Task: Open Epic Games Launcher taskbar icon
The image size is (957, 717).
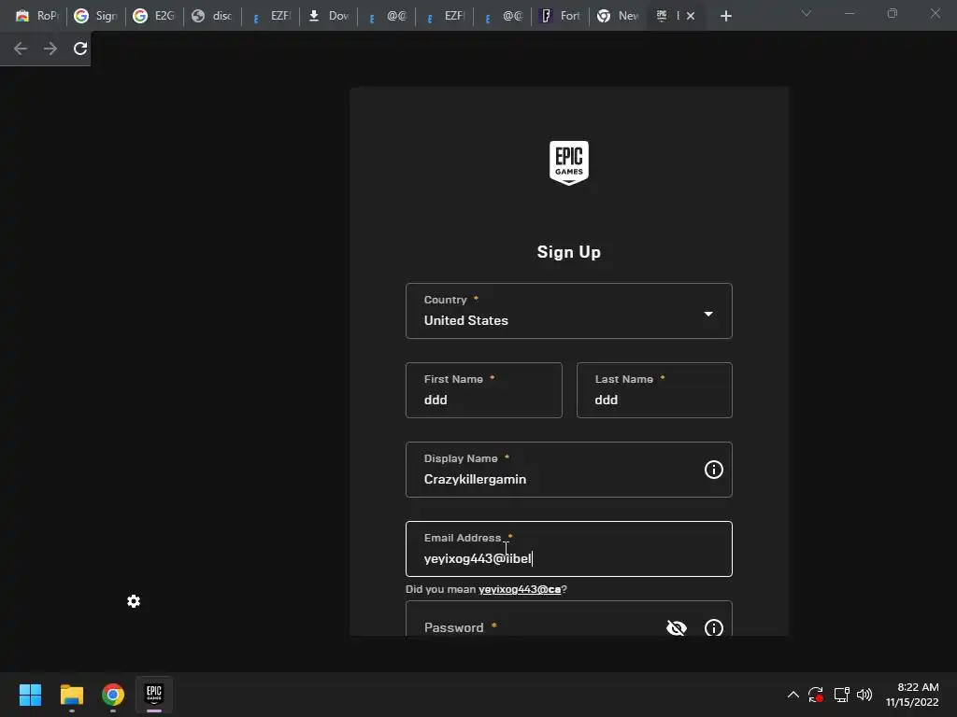Action: 154,695
